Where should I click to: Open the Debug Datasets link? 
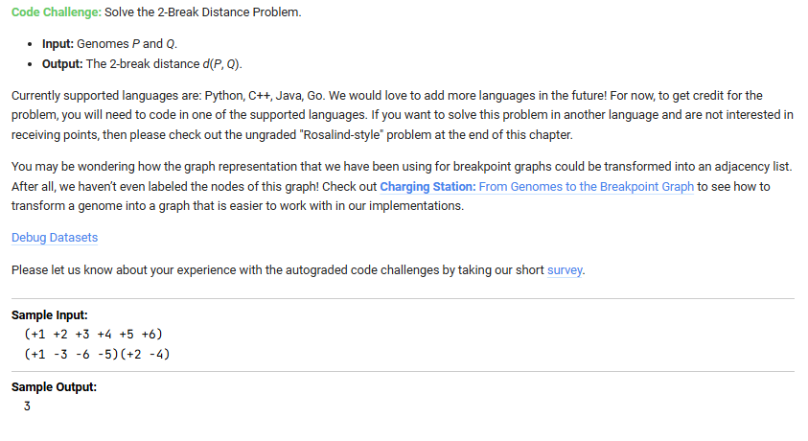coord(54,237)
